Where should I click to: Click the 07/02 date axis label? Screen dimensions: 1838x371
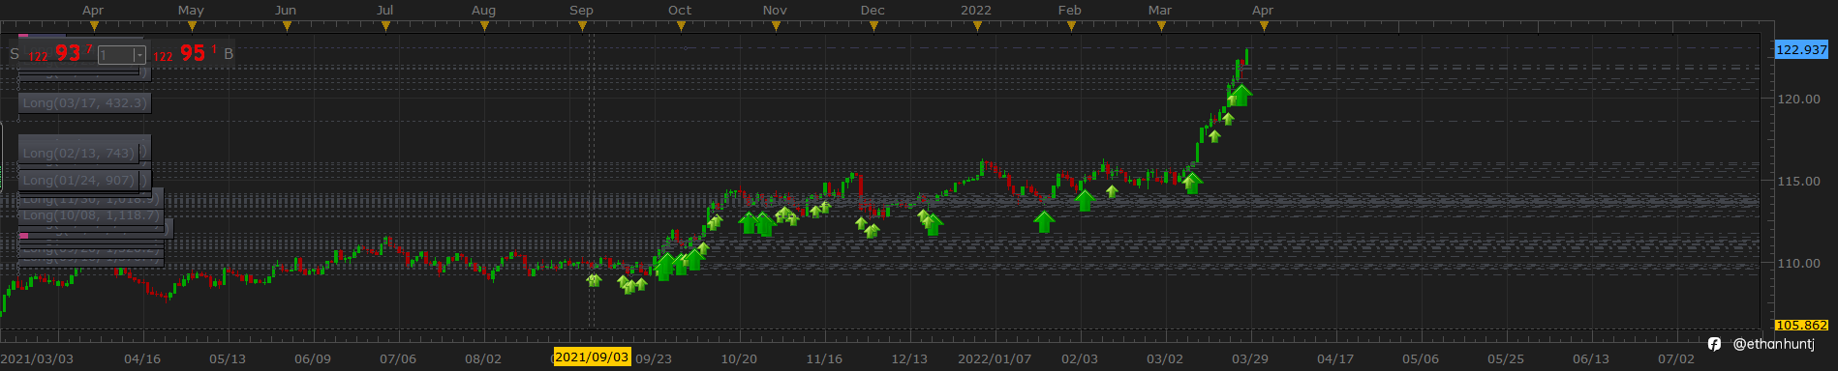pyautogui.click(x=1676, y=358)
